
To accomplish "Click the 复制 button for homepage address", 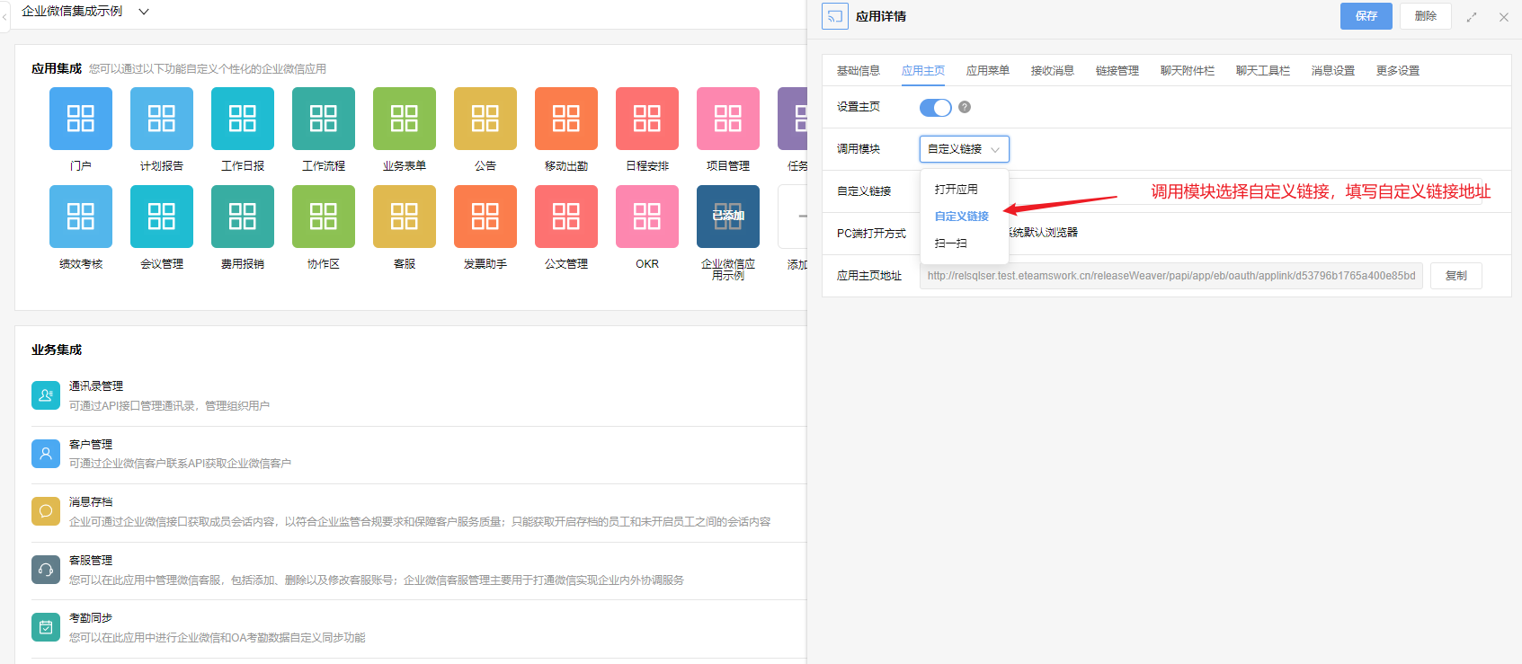I will point(1456,276).
